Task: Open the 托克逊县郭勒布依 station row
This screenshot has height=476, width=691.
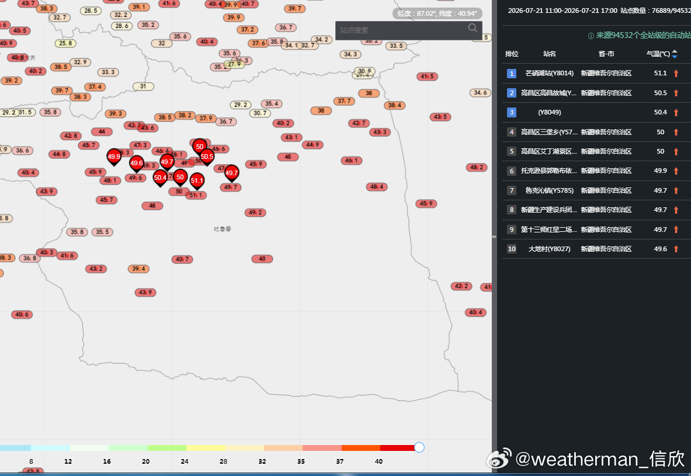Action: pyautogui.click(x=597, y=171)
